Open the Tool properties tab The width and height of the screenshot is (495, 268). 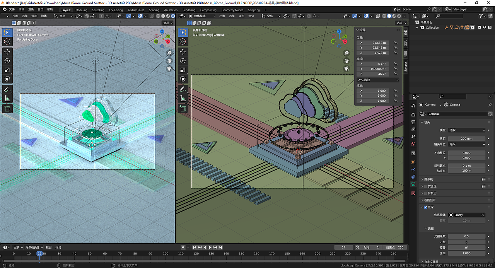pyautogui.click(x=413, y=105)
